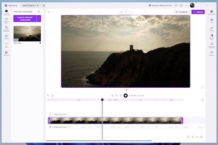218x145 pixels.
Task: Expand the import options dropdown arrow
Action: [x=39, y=19]
